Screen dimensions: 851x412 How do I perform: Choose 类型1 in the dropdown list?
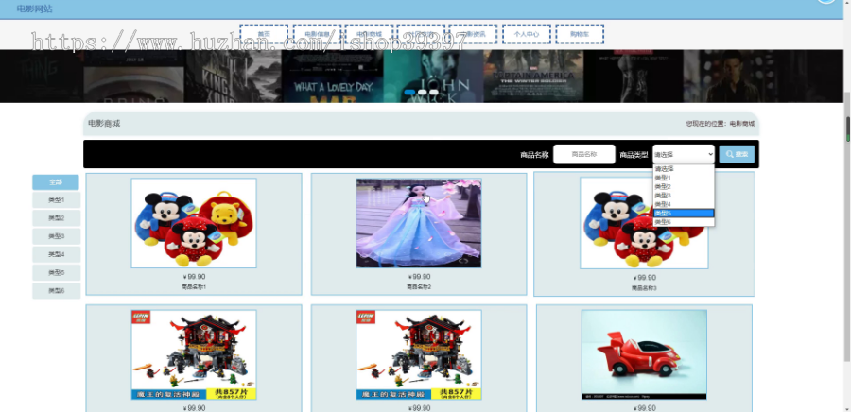pos(684,178)
